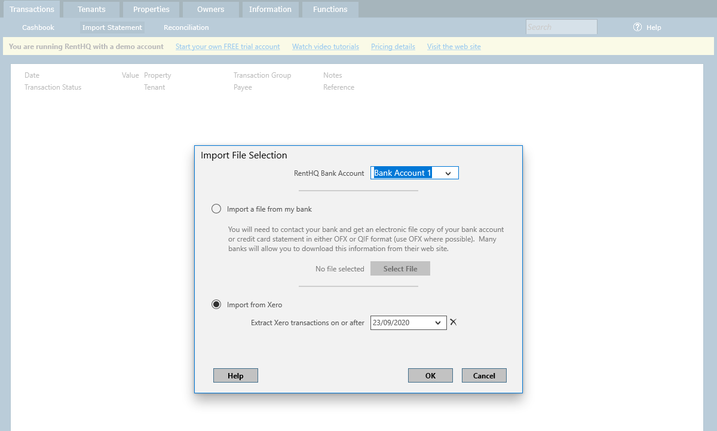
Task: Open the Reconciliation submenu
Action: point(186,27)
